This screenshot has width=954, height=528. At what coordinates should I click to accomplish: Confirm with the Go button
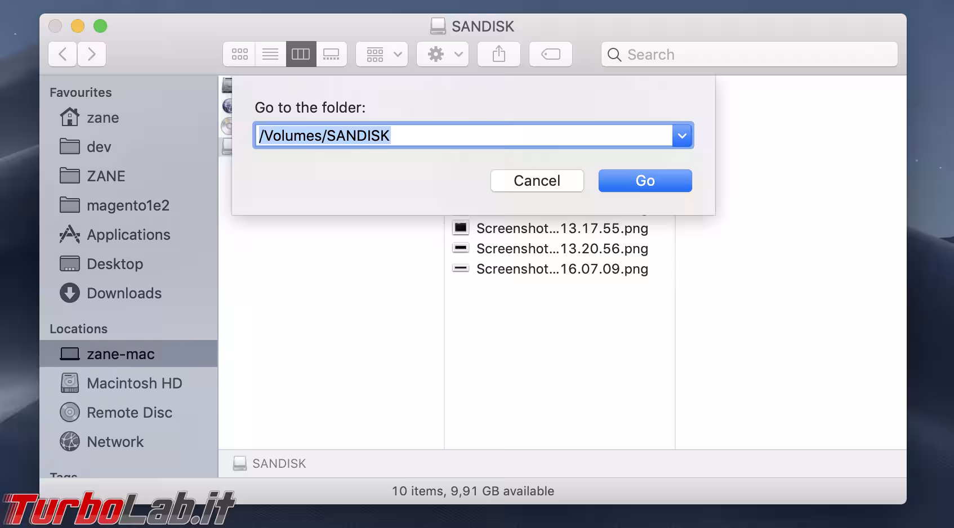(645, 181)
